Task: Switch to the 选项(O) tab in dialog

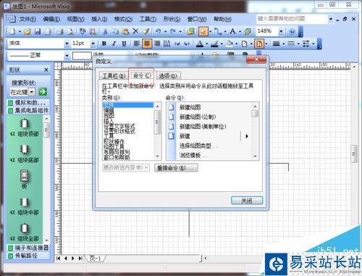Action: [168, 76]
